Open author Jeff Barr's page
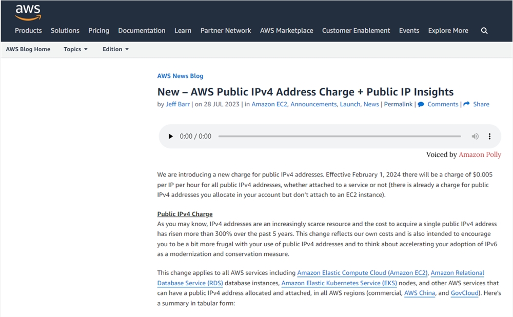 pos(177,104)
